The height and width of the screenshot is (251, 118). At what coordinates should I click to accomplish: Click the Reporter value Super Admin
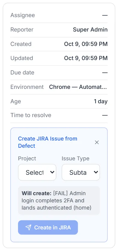[90, 30]
